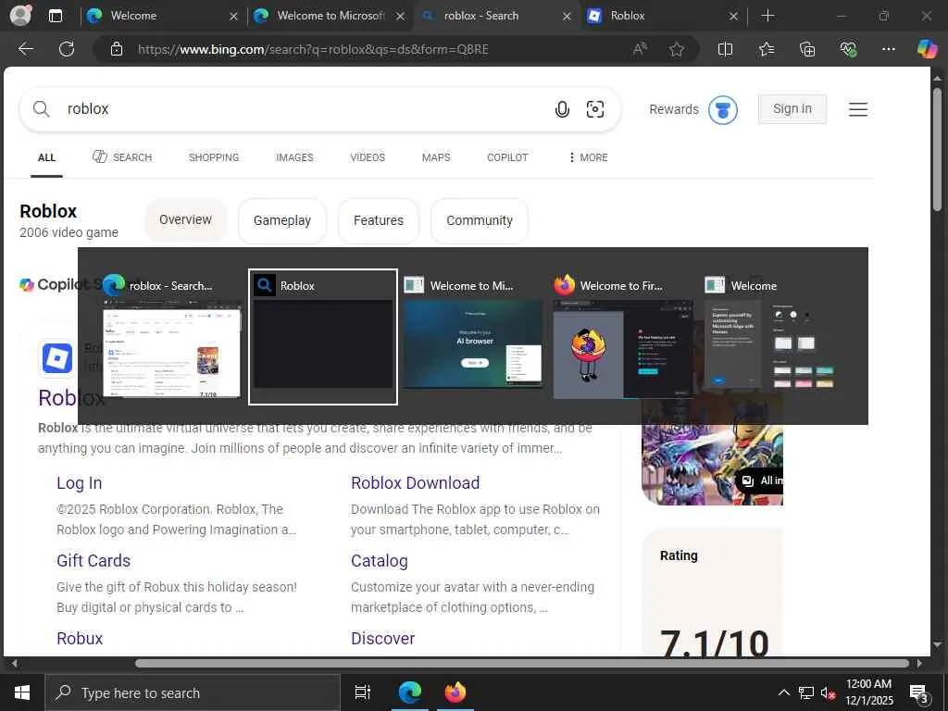This screenshot has width=948, height=711.
Task: Open the notification center icon
Action: [919, 694]
